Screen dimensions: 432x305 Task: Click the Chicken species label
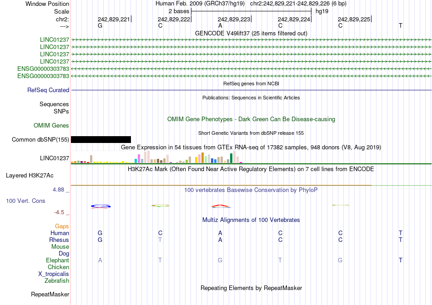(58, 267)
